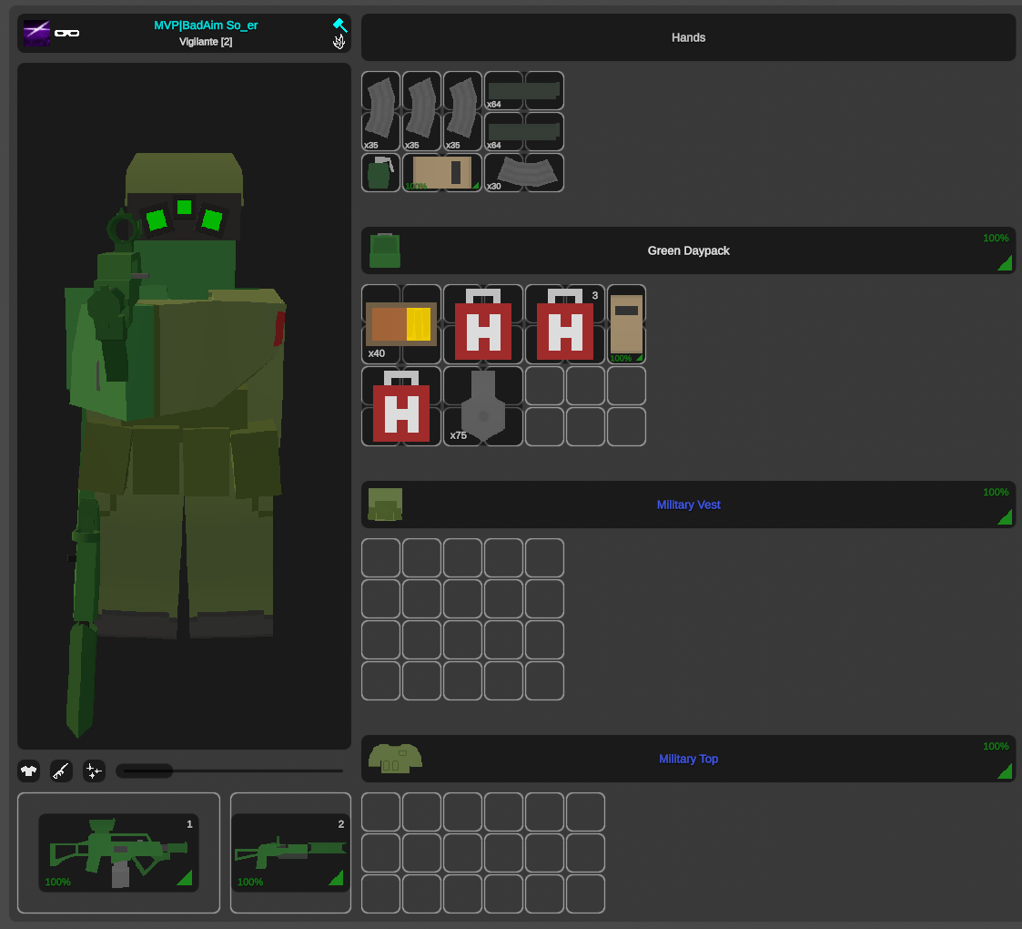
Task: Open the Hands section header
Action: pyautogui.click(x=688, y=37)
